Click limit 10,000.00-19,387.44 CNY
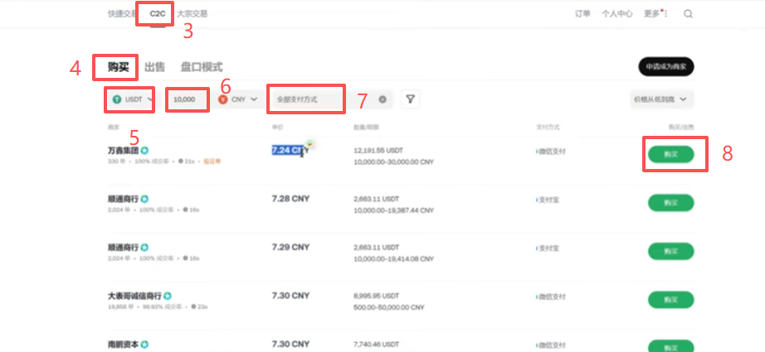This screenshot has width=765, height=352. [394, 210]
